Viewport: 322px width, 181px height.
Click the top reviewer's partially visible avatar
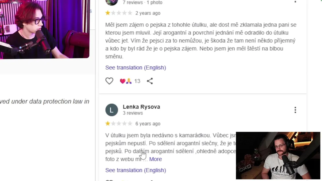(112, 2)
